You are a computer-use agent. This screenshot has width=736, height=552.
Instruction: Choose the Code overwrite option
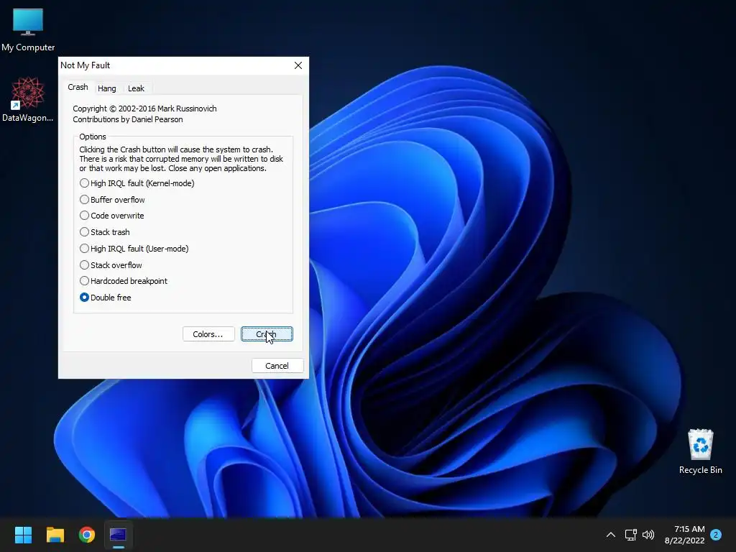(x=111, y=216)
